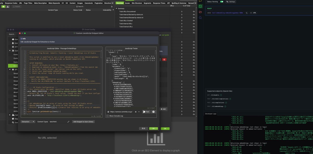
Task: Open the Extraction type dropdown
Action: tap(28, 121)
